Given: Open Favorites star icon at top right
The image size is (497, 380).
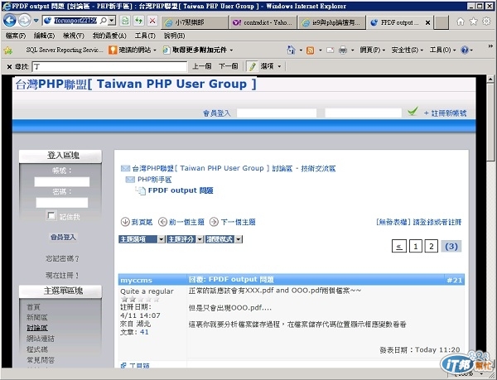Looking at the screenshot, I should pyautogui.click(x=473, y=22).
